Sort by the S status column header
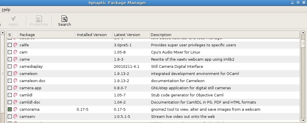The width and height of the screenshot is (307, 123). [x=10, y=35]
